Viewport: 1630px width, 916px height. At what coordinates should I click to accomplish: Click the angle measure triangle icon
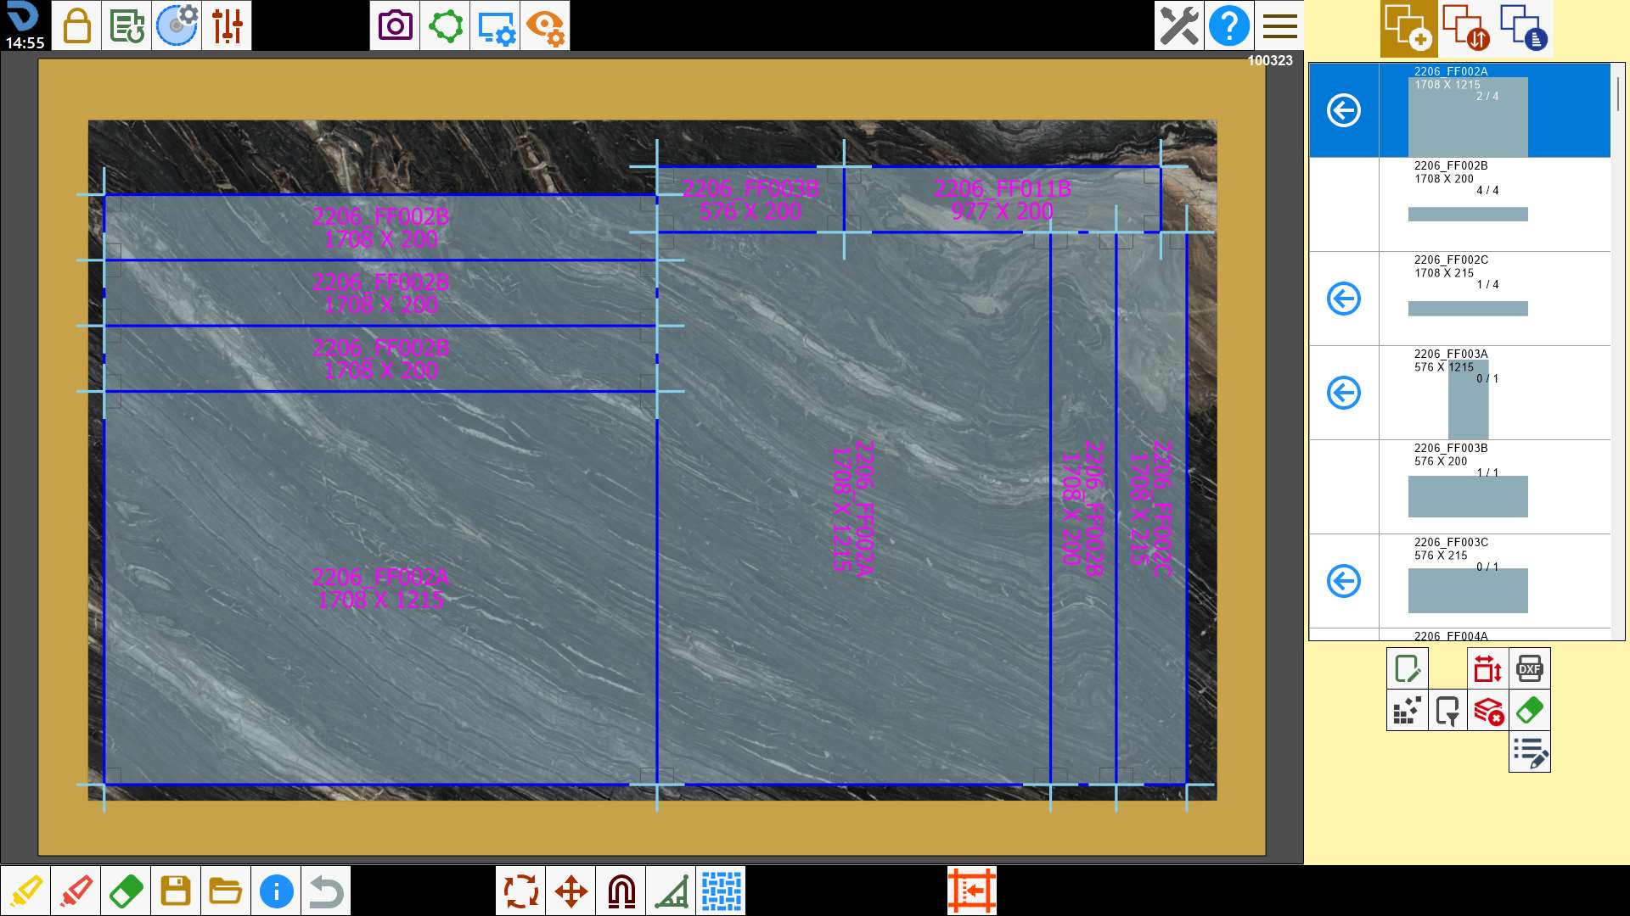point(671,891)
